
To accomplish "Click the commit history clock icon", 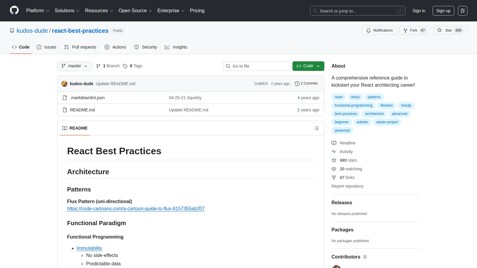I will [297, 84].
